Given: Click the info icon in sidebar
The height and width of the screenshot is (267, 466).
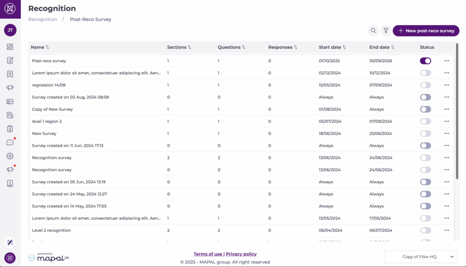Looking at the screenshot, I should coord(10,183).
